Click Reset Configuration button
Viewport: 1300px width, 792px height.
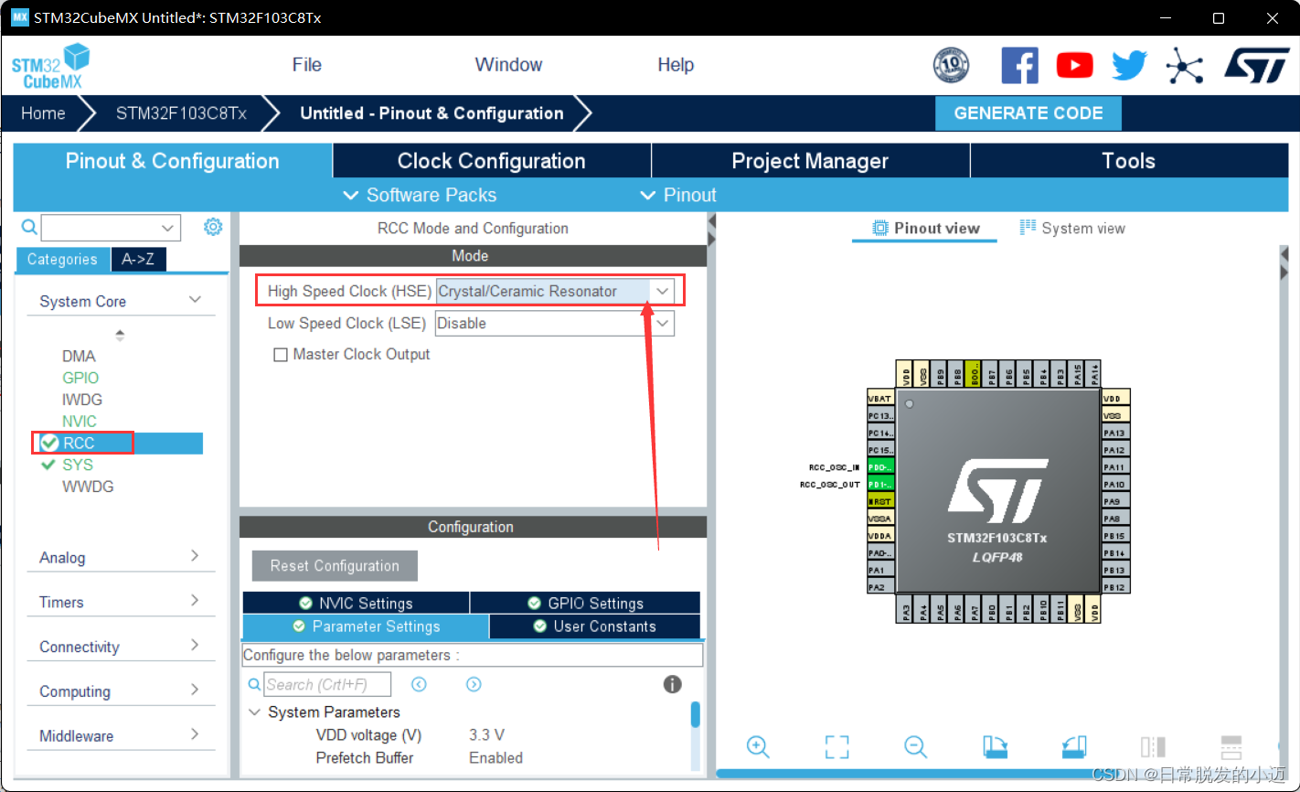(x=335, y=566)
